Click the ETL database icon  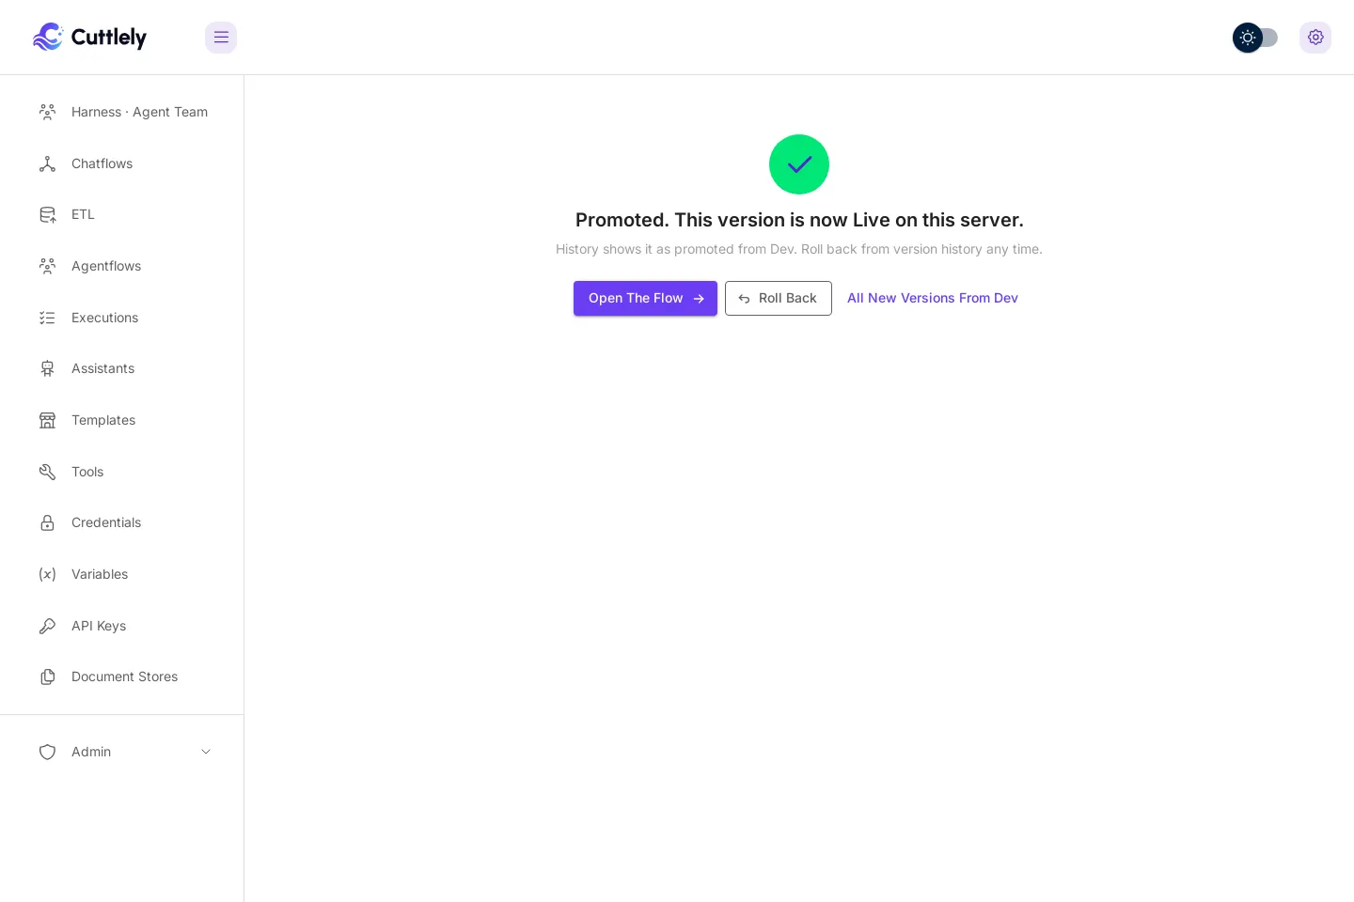[47, 214]
